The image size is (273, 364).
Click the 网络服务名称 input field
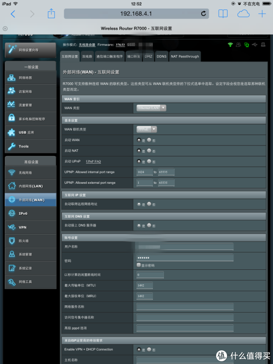tap(185, 307)
